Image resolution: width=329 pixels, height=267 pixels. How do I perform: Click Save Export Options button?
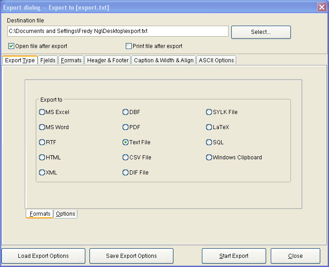[131, 256]
